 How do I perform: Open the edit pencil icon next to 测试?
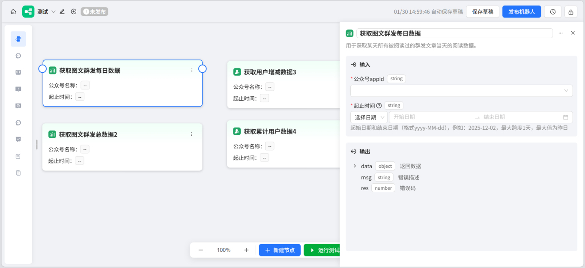pos(62,12)
